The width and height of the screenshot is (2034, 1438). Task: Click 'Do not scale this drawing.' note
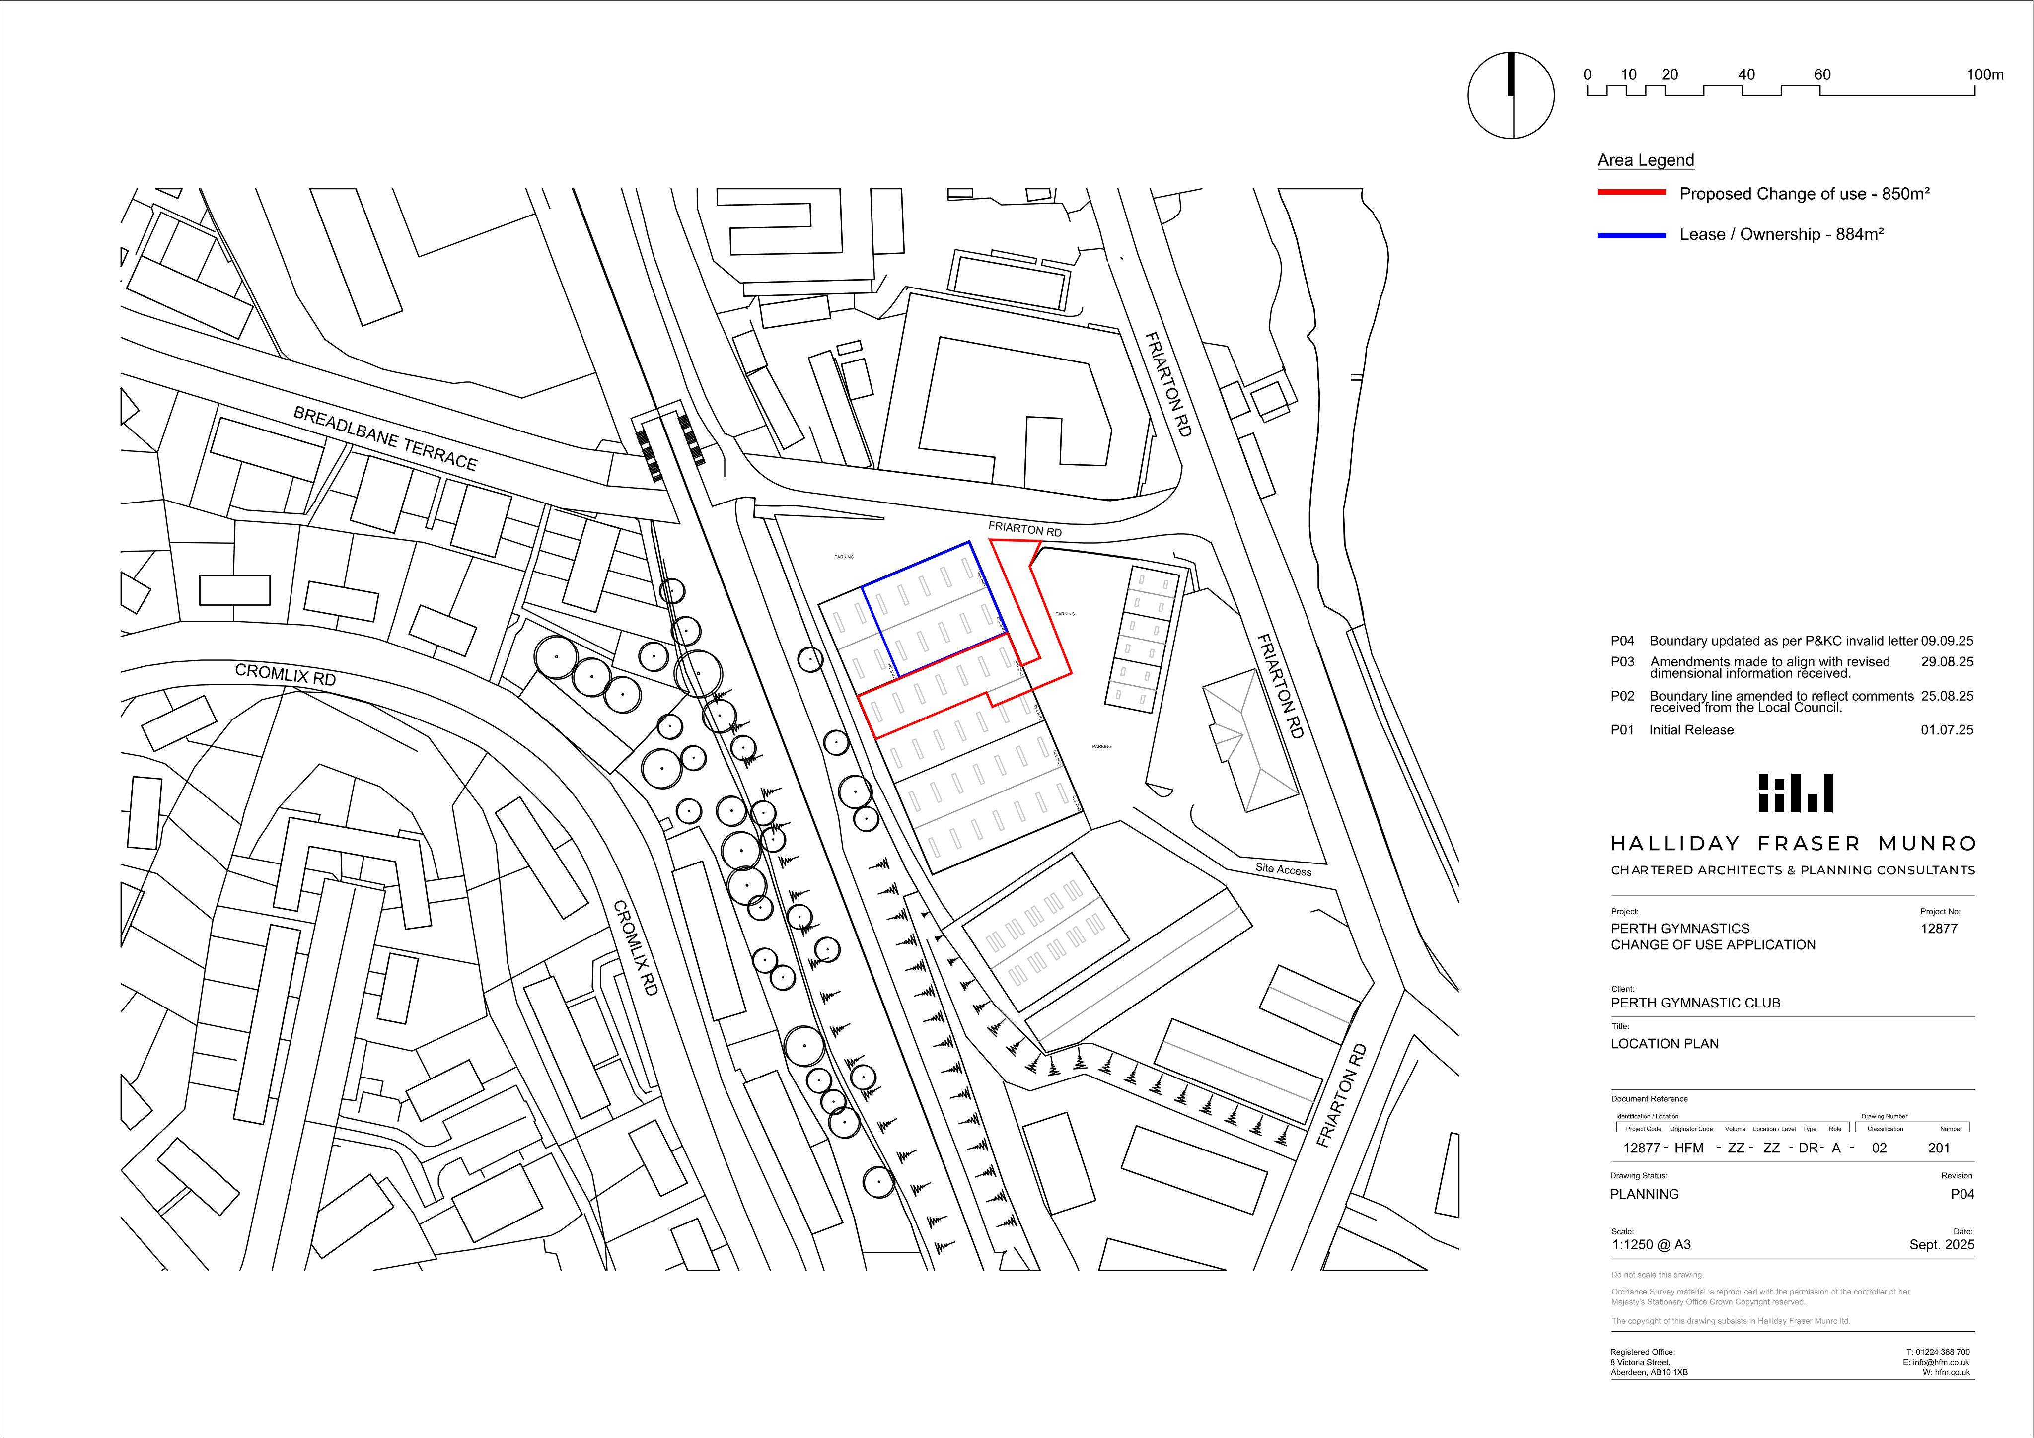1657,1275
